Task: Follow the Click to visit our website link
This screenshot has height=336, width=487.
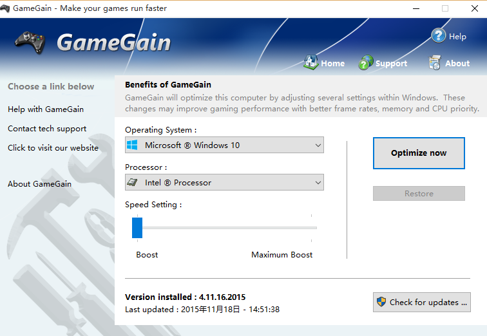Action: coord(53,148)
